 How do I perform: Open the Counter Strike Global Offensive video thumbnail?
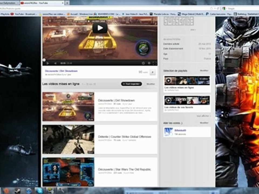(x=68, y=139)
